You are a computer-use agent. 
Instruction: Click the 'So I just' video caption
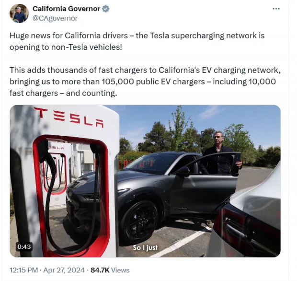coord(145,247)
